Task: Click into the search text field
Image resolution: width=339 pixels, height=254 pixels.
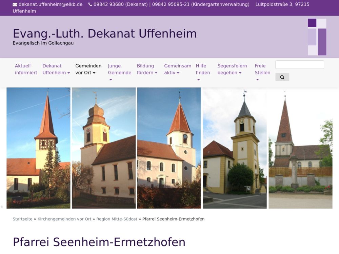Action: click(299, 65)
